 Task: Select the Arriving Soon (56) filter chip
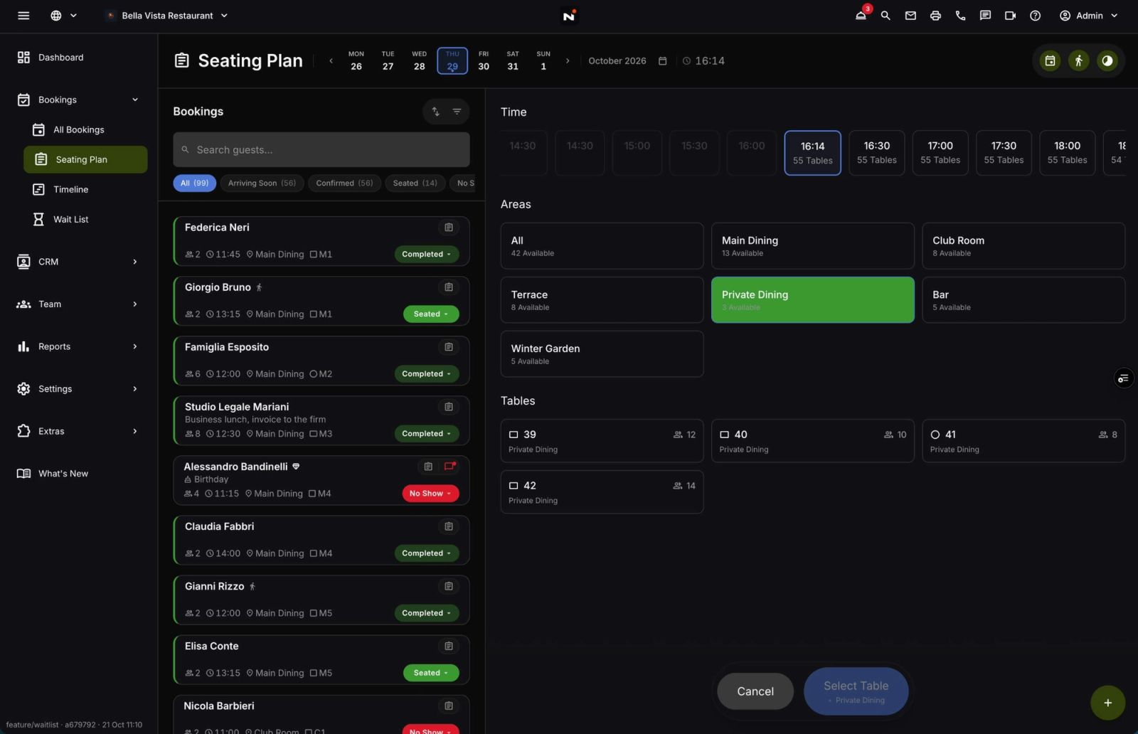tap(262, 183)
